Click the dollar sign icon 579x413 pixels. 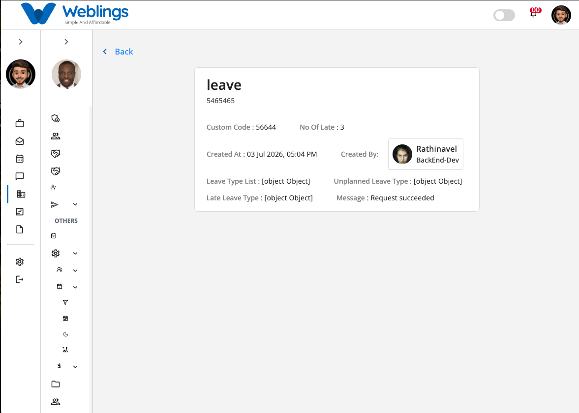point(60,366)
